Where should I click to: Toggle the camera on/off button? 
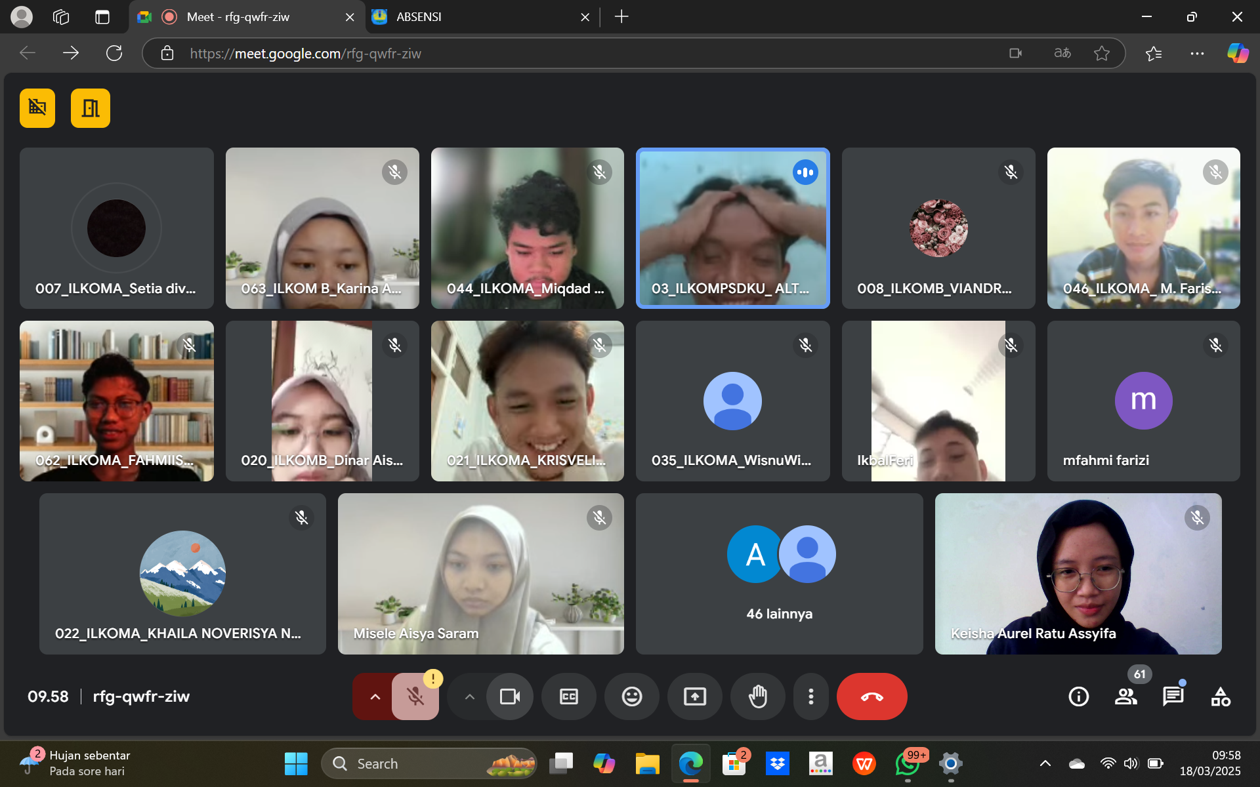(x=510, y=696)
